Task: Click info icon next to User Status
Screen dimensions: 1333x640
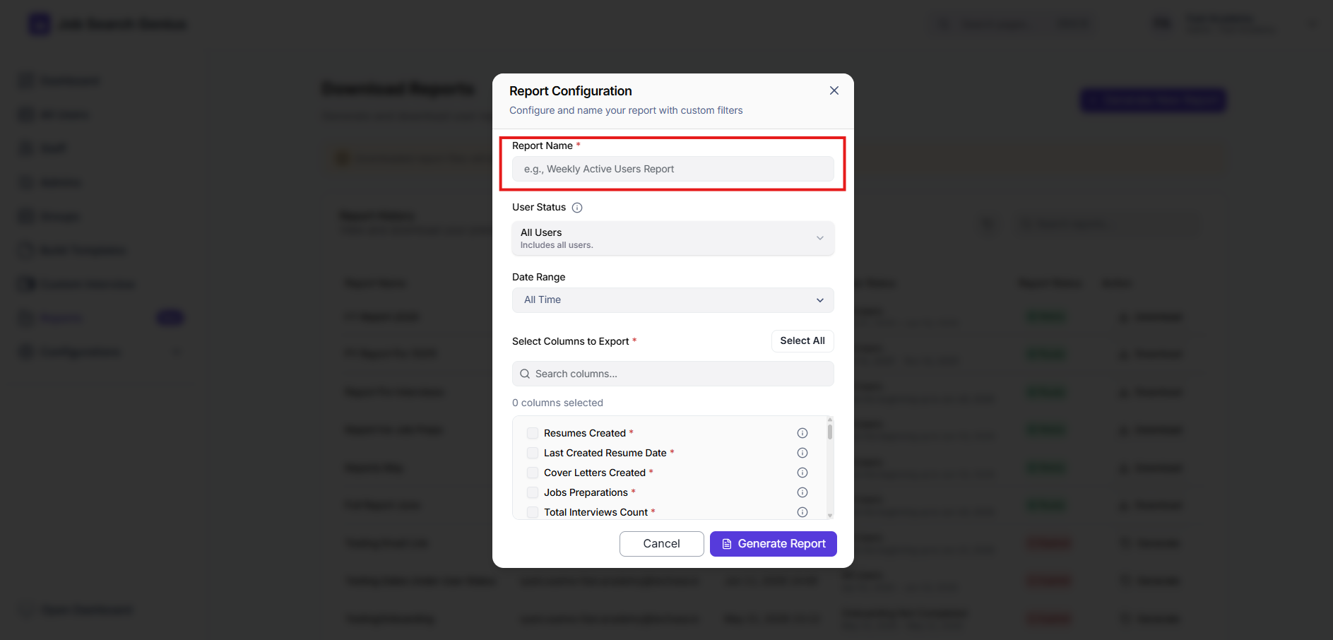Action: point(577,208)
